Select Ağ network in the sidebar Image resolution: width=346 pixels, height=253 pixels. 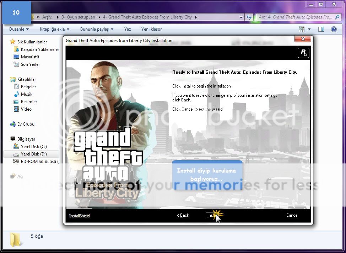20,176
